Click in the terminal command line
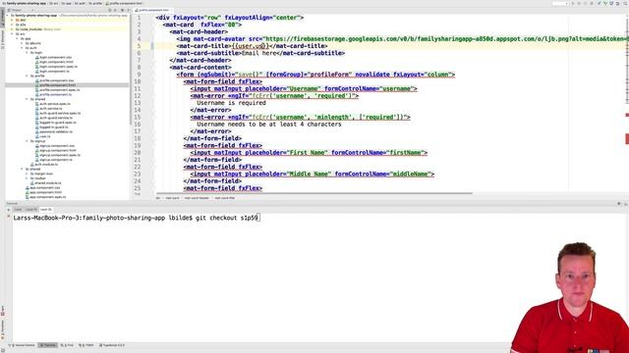Viewport: 629px width, 353px height. pos(137,218)
